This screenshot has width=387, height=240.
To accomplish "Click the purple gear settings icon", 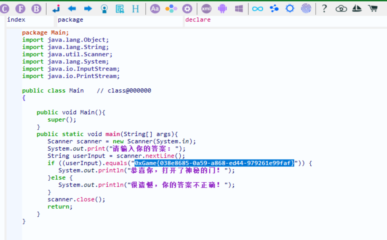I will coord(187,9).
